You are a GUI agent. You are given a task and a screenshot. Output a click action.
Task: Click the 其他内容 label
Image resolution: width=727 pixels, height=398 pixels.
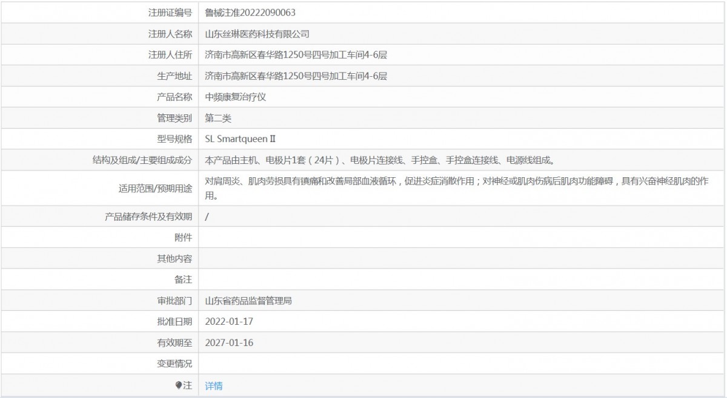coord(174,259)
